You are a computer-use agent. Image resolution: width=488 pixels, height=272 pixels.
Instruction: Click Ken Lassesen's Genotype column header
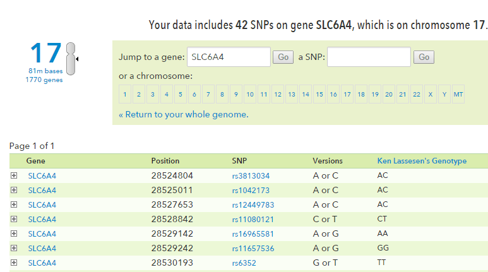pos(422,161)
